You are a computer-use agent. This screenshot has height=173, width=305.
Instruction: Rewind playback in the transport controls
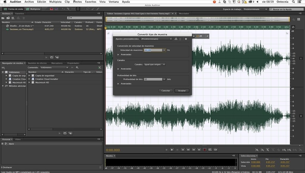tap(188, 150)
